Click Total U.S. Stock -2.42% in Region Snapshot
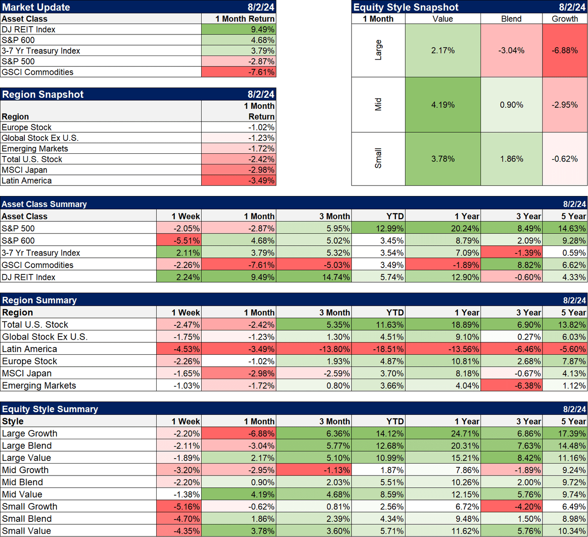Viewport: 588px width, 537px height. pos(238,159)
